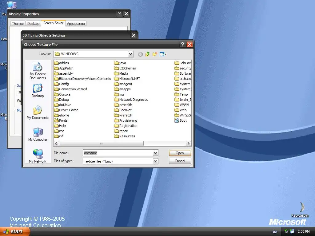Click network tray icon in taskbar
This screenshot has height=236, width=315.
point(286,231)
